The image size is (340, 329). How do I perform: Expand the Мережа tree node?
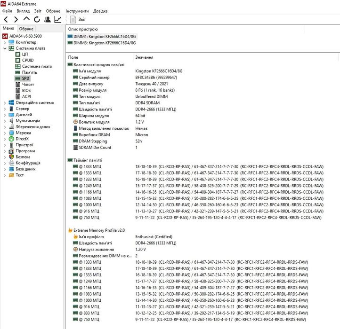pos(5,133)
